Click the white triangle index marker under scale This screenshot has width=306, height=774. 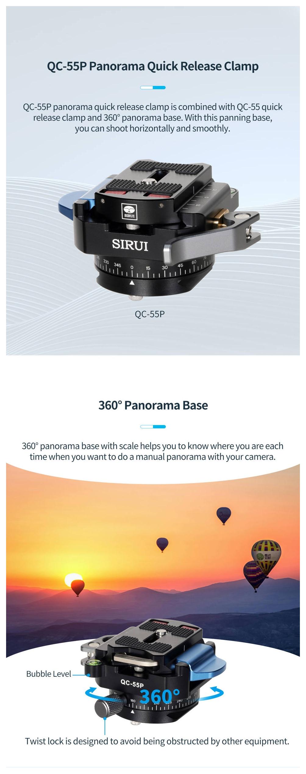point(132,283)
